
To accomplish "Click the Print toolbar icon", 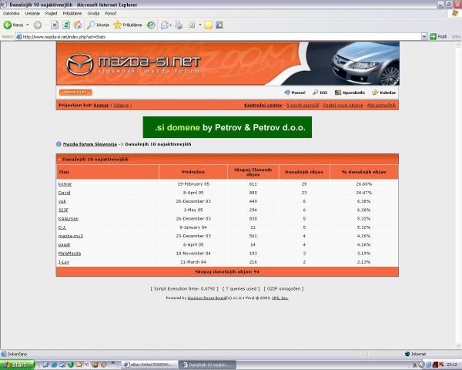I will [179, 25].
